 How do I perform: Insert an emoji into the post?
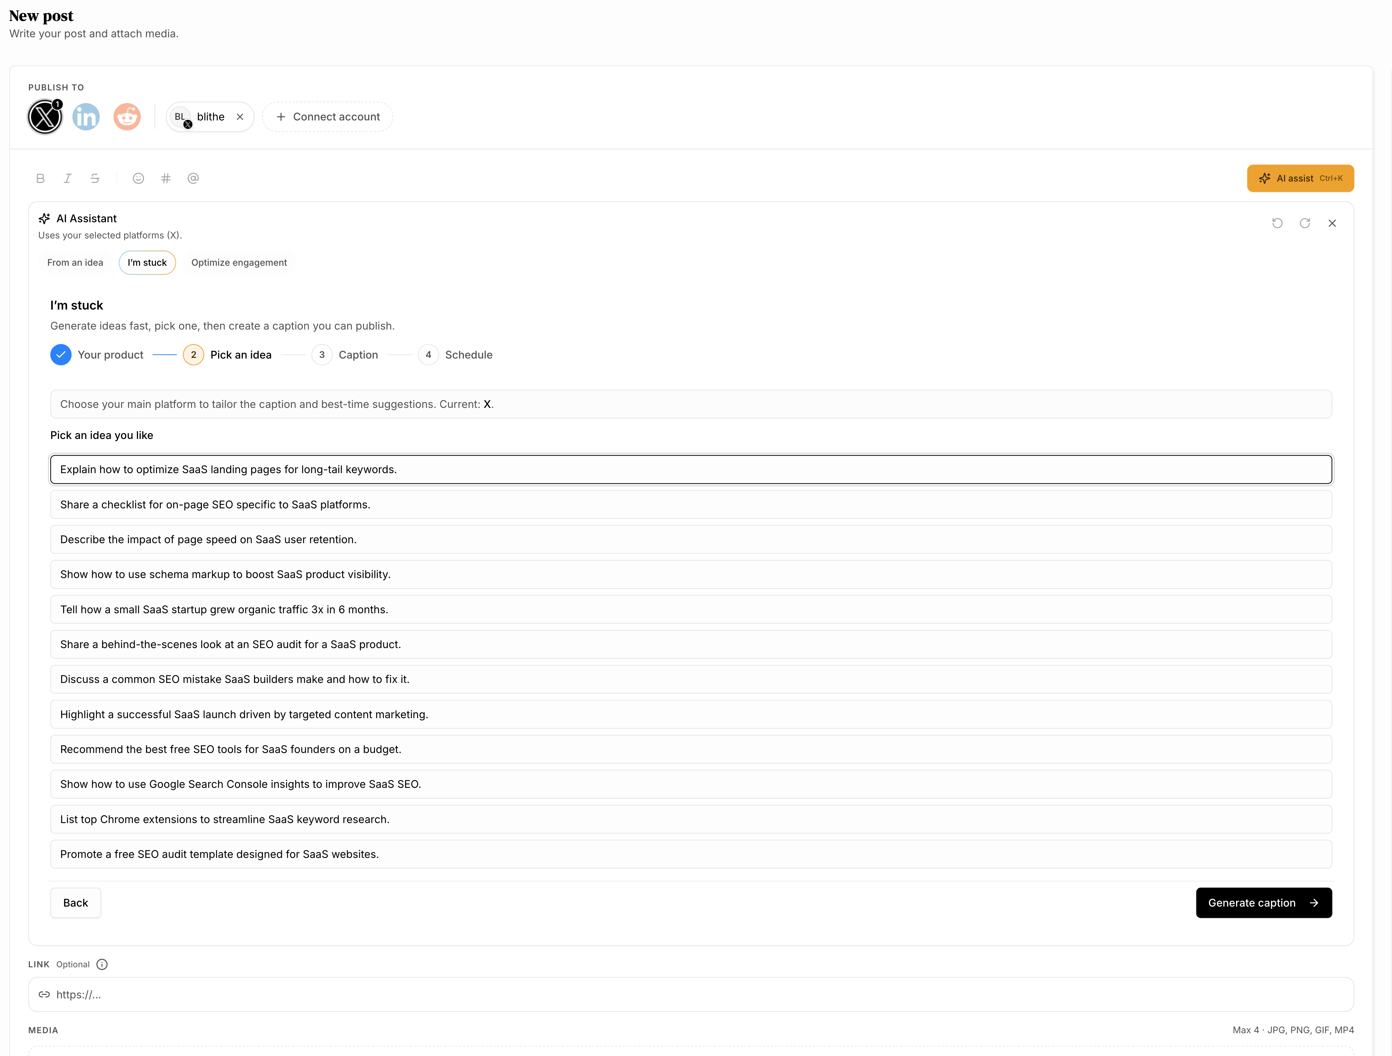138,178
